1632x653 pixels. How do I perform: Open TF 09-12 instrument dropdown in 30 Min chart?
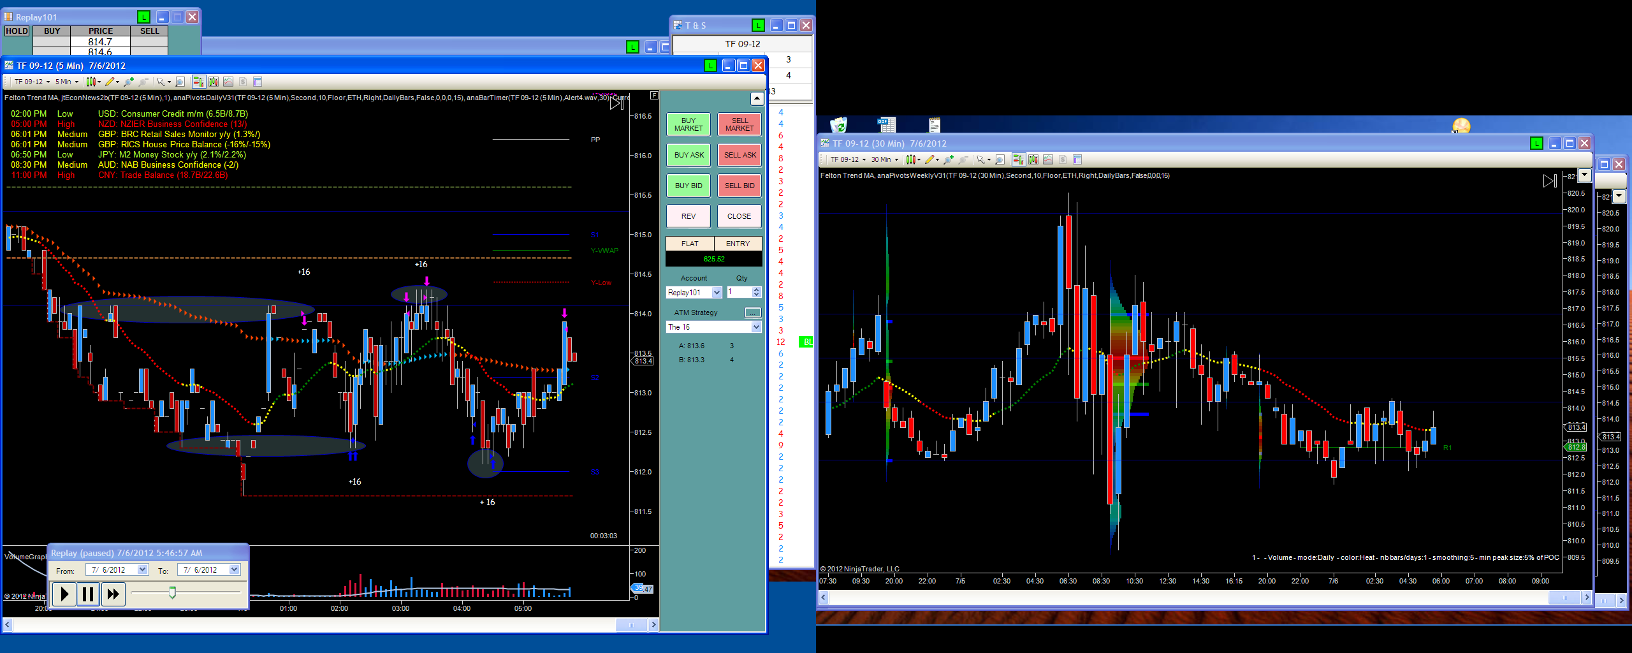(848, 159)
